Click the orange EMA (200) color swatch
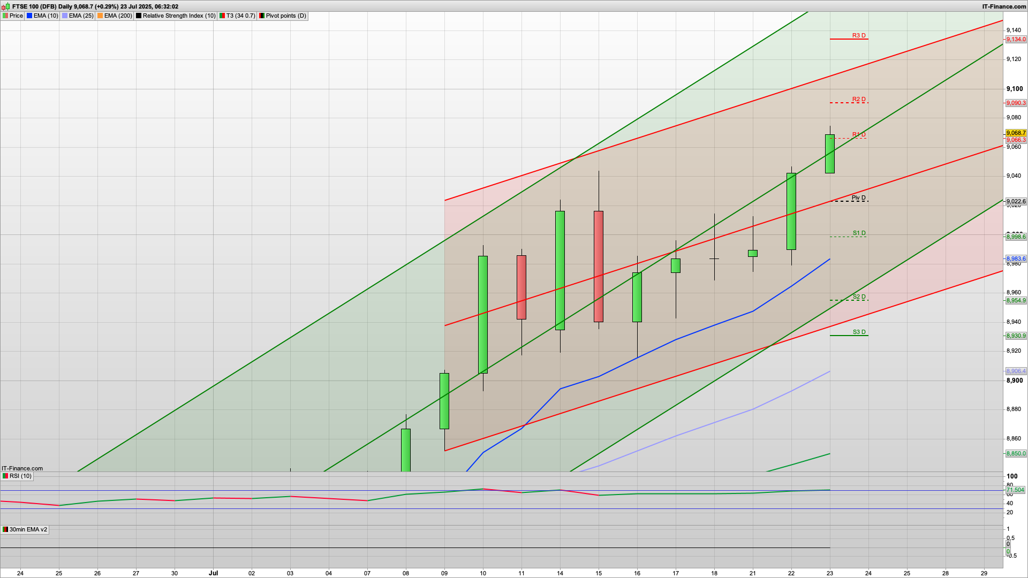This screenshot has width=1028, height=578. click(100, 16)
